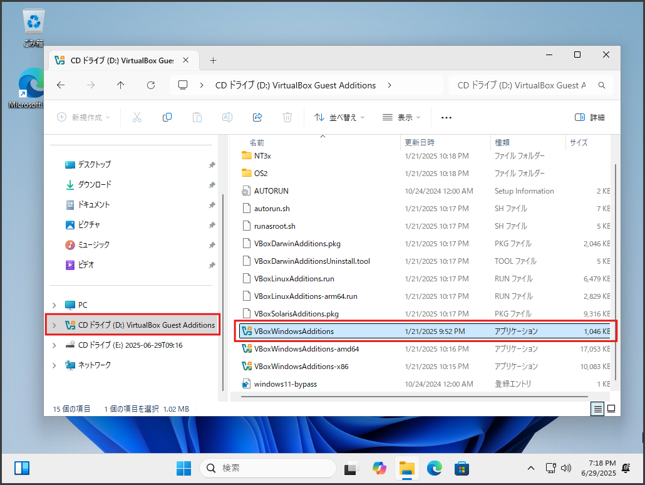This screenshot has height=485, width=645.
Task: Select CD ドライブ (E:) 2025-06-29T09:16
Action: [130, 345]
